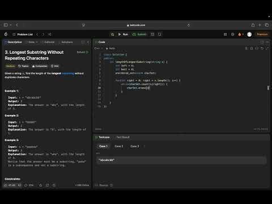The width and height of the screenshot is (272, 204).
Task: Go to the previous problem arrow
Action: pos(37,34)
